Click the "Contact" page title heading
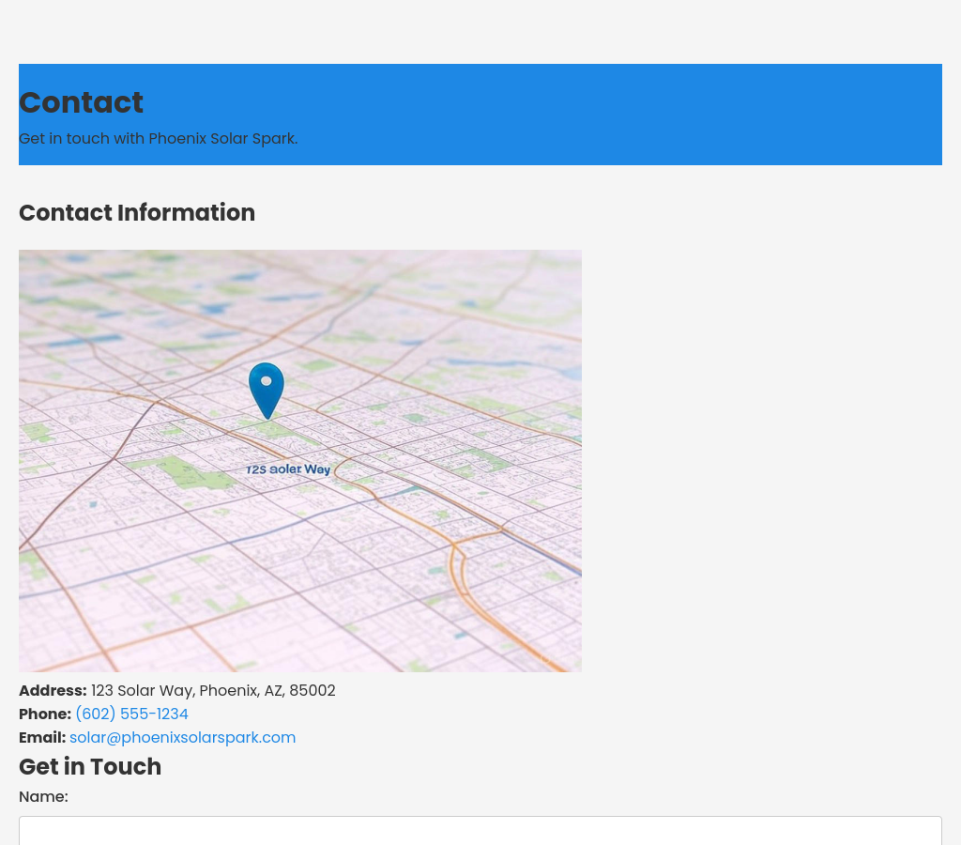961x845 pixels. pyautogui.click(x=81, y=102)
